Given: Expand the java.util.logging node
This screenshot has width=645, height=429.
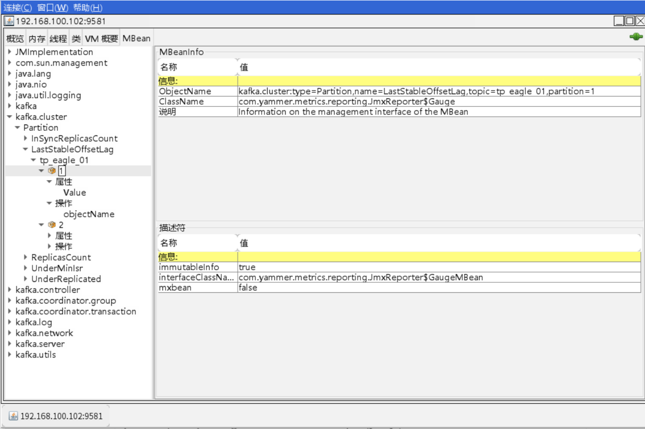Looking at the screenshot, I should (10, 95).
